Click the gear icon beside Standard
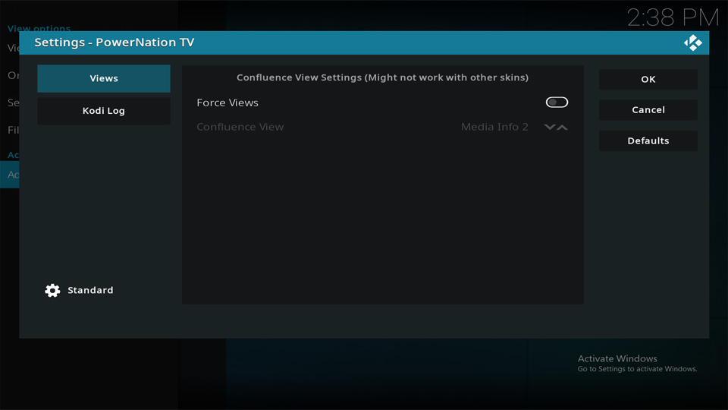Image resolution: width=728 pixels, height=410 pixels. (52, 291)
